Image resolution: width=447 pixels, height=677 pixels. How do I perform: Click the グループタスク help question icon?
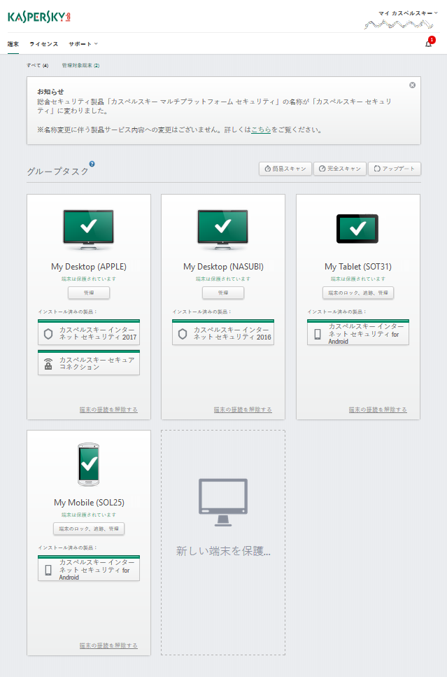point(92,165)
